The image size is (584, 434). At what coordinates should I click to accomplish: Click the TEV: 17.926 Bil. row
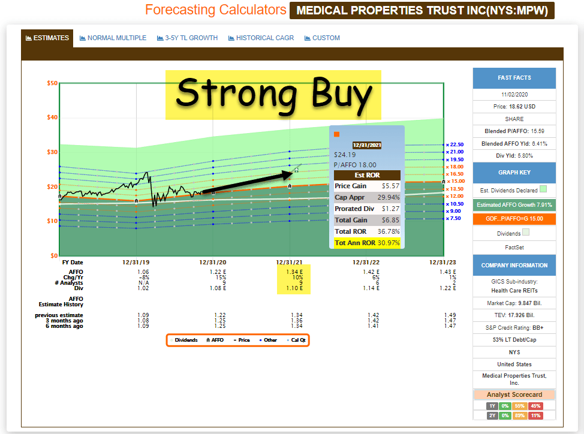pos(514,315)
